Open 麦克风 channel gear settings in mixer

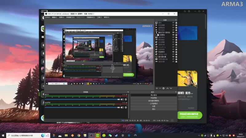click(x=126, y=99)
